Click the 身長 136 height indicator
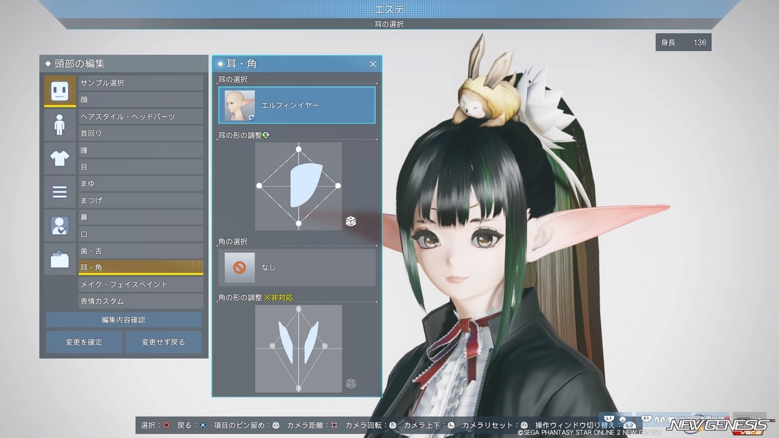 (684, 42)
